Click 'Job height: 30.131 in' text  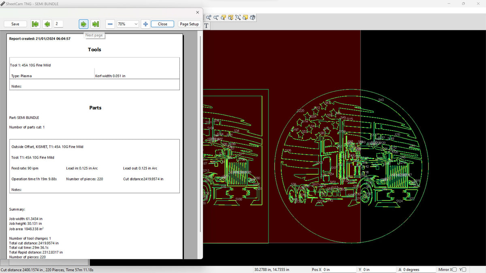tap(26, 224)
